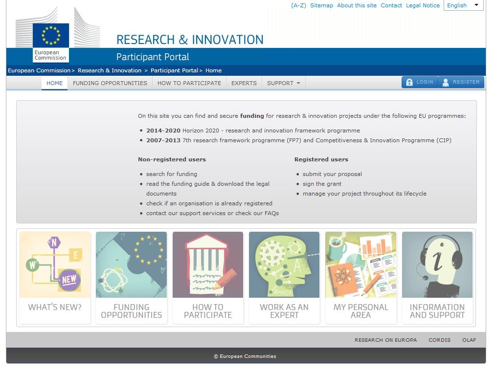Click the 'submit your proposal' bullet

pyautogui.click(x=332, y=174)
